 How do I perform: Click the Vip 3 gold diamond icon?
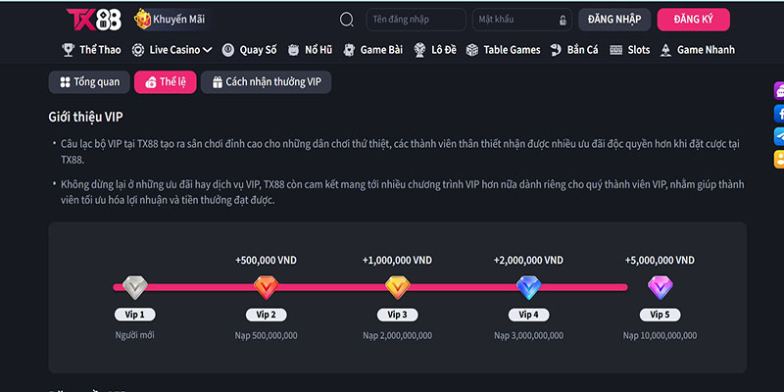pyautogui.click(x=397, y=287)
